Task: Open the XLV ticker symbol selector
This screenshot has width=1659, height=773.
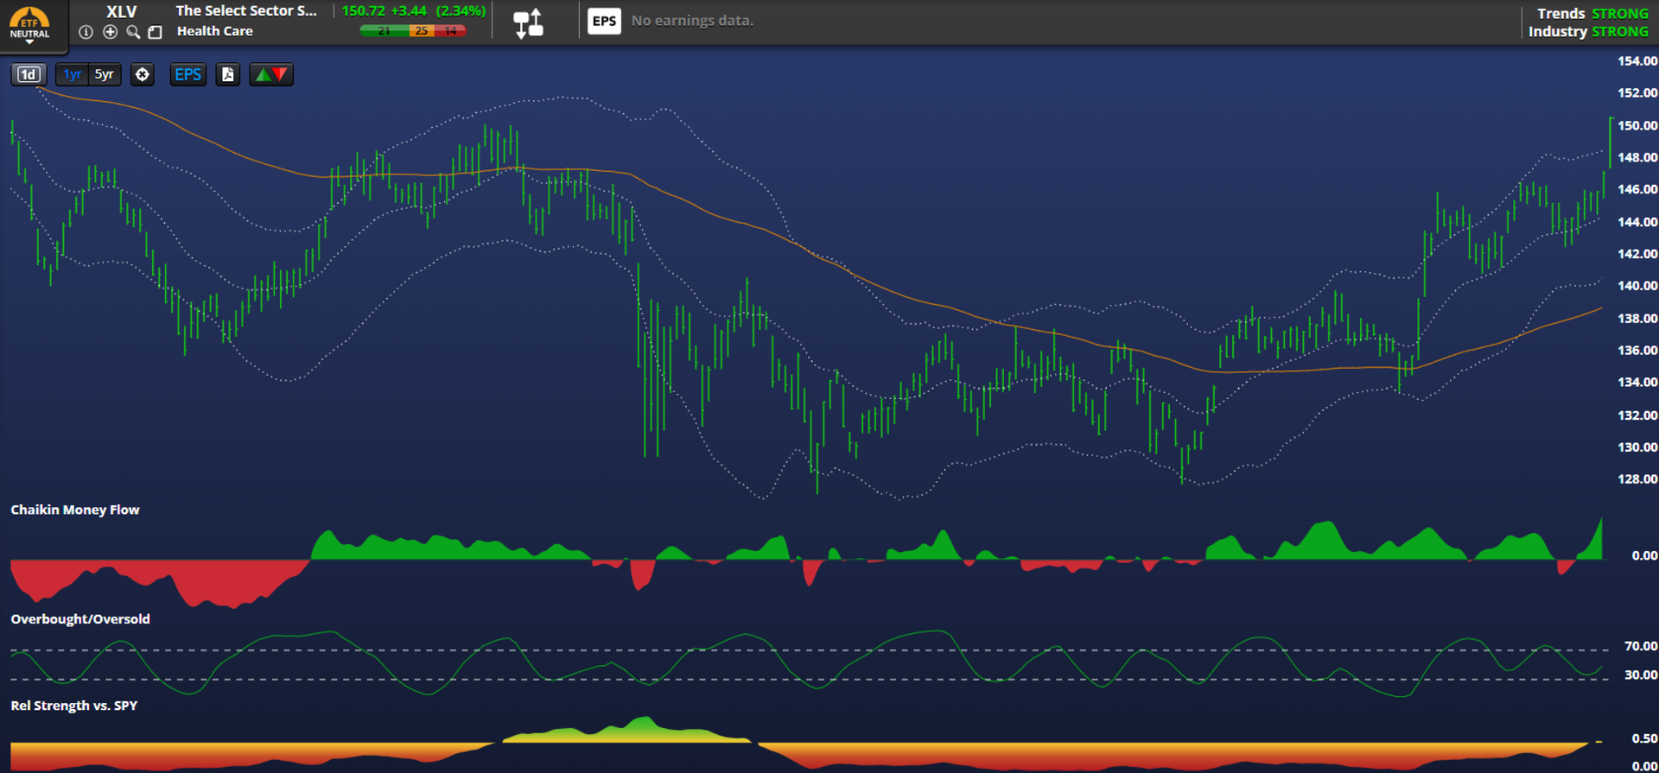Action: tap(121, 11)
